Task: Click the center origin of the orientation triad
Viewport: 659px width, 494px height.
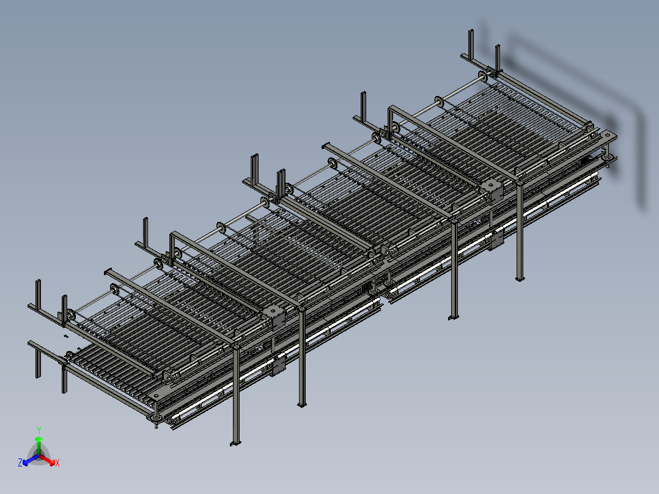Action: coord(39,456)
